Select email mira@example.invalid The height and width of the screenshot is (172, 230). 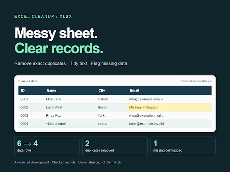click(x=146, y=99)
